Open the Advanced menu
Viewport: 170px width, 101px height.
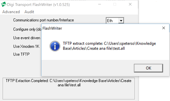pyautogui.click(x=11, y=12)
